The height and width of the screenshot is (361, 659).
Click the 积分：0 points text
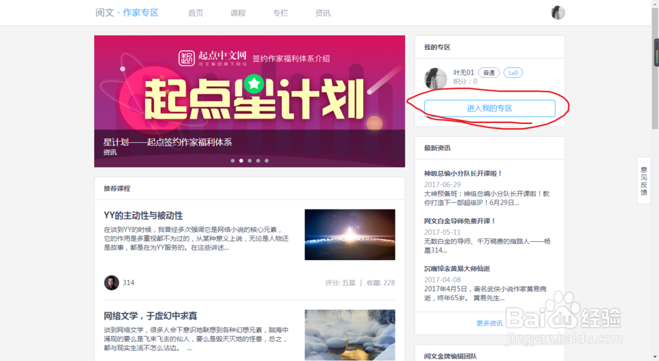tap(465, 82)
